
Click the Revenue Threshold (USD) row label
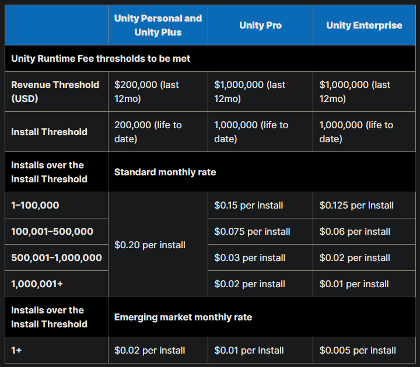57,91
